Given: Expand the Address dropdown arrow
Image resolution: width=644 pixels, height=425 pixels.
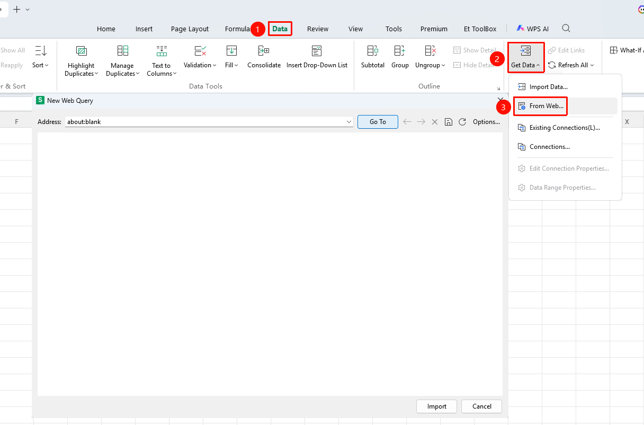Looking at the screenshot, I should (349, 122).
